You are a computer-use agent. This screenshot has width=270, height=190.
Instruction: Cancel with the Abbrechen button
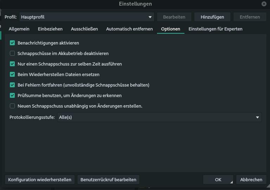point(251,179)
